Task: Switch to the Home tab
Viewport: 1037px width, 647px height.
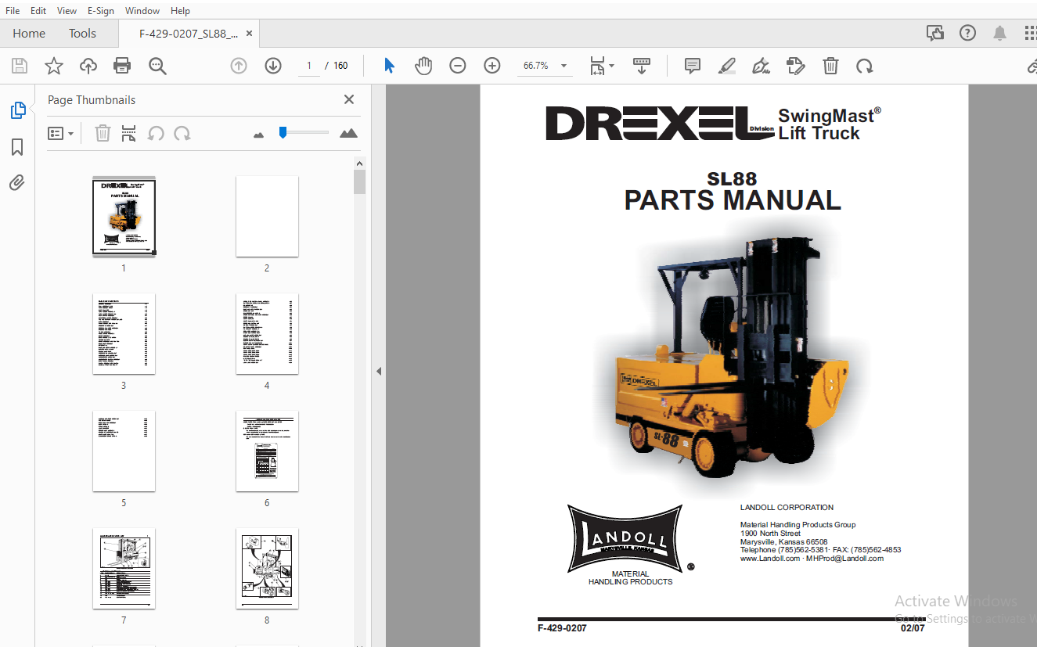Action: point(29,34)
